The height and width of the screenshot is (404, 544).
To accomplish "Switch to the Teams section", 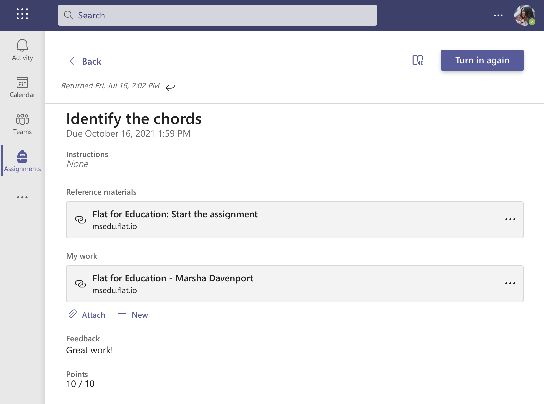I will point(22,124).
